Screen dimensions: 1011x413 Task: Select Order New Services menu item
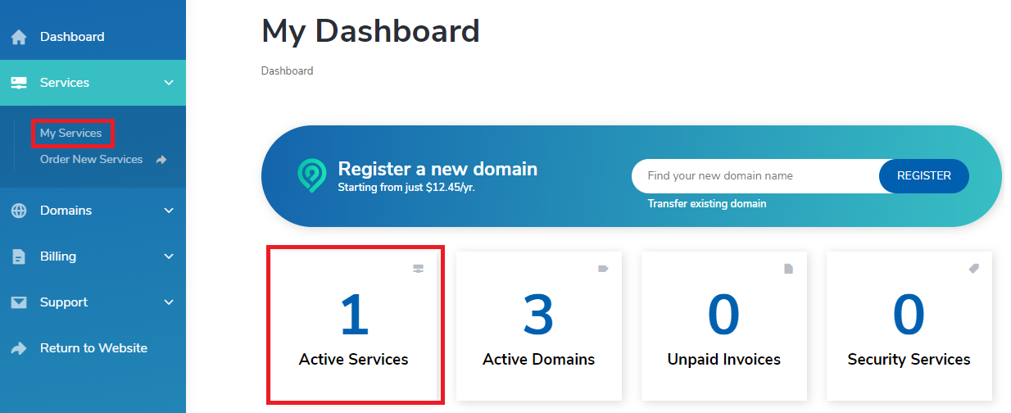91,160
